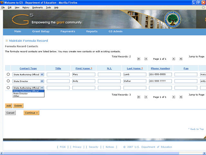Screen dimensions: 206x155
Task: Open the Reports navigation tab
Action: tap(92, 31)
